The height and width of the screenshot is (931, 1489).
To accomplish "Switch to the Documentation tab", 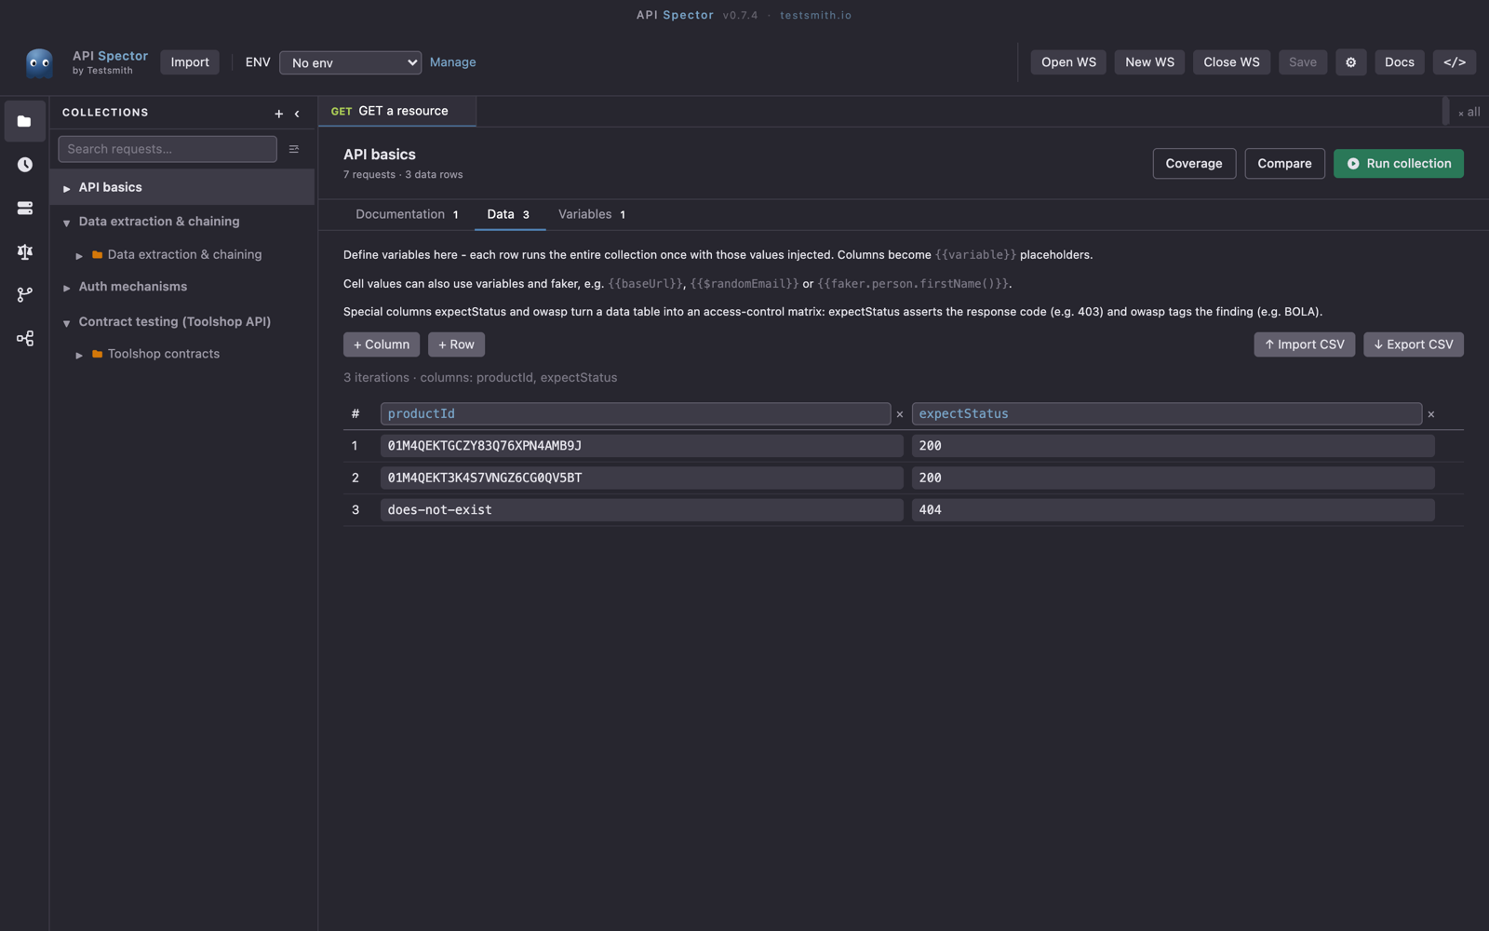I will click(408, 214).
